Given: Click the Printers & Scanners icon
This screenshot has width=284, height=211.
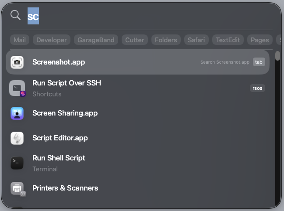Looking at the screenshot, I should [x=18, y=189].
